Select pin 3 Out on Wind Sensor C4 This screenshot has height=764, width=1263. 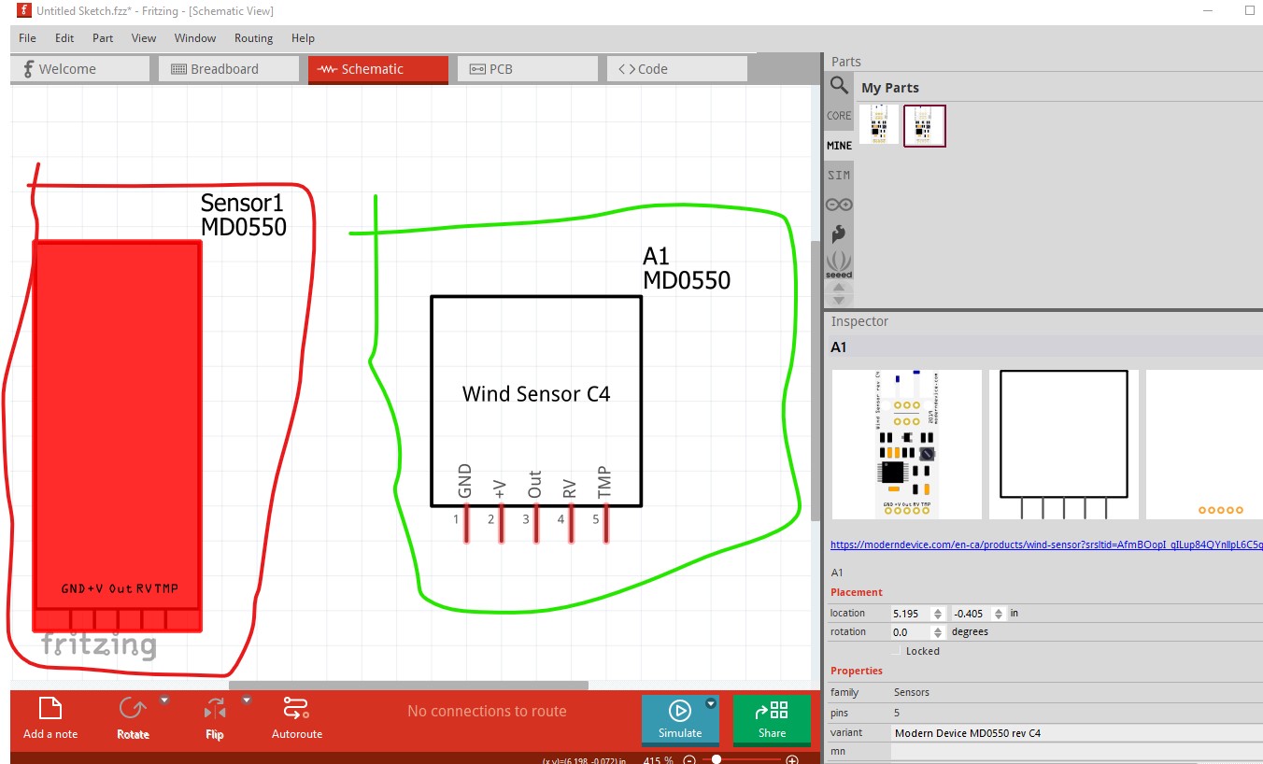[536, 523]
